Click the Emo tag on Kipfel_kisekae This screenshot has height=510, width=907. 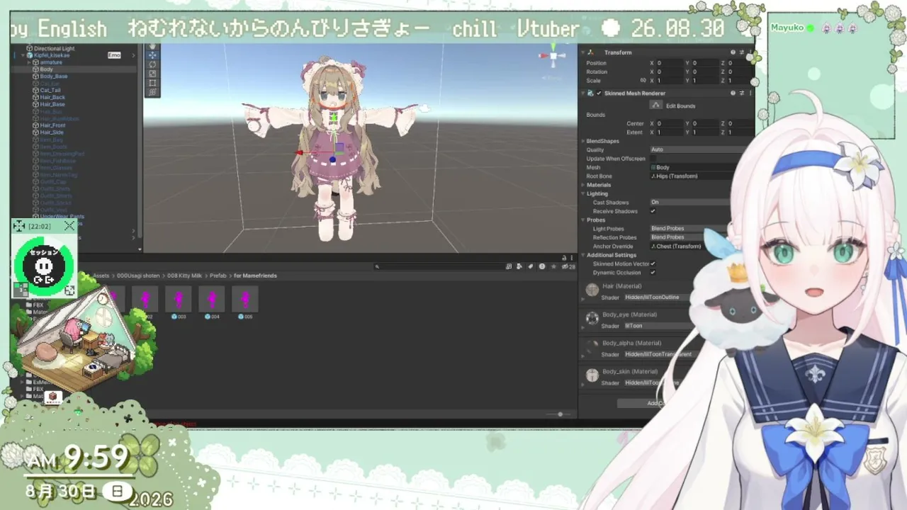114,55
